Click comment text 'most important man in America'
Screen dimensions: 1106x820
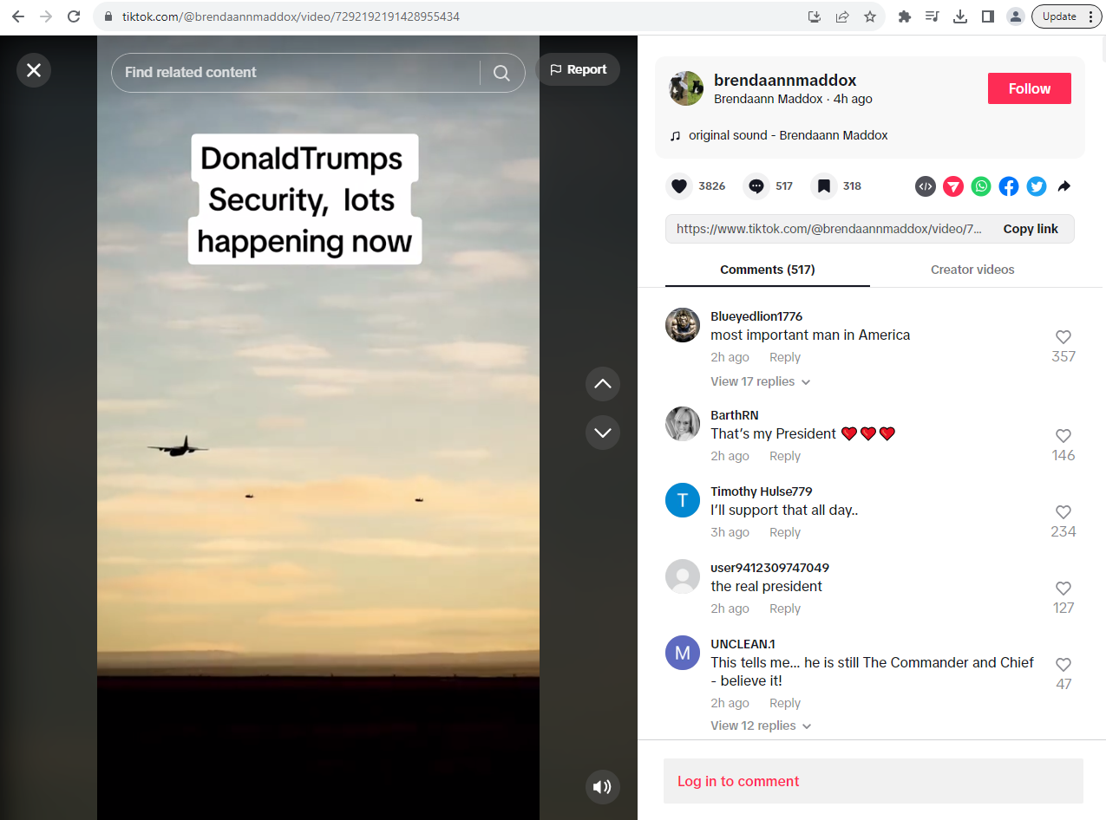(810, 335)
